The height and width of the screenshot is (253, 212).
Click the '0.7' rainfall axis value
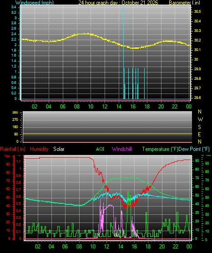tap(19, 190)
